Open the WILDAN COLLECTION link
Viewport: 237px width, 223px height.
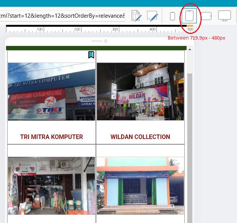pyautogui.click(x=140, y=137)
